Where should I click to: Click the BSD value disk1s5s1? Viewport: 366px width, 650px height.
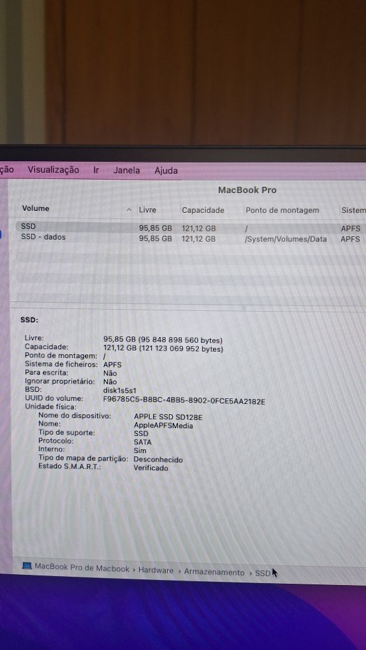120,391
